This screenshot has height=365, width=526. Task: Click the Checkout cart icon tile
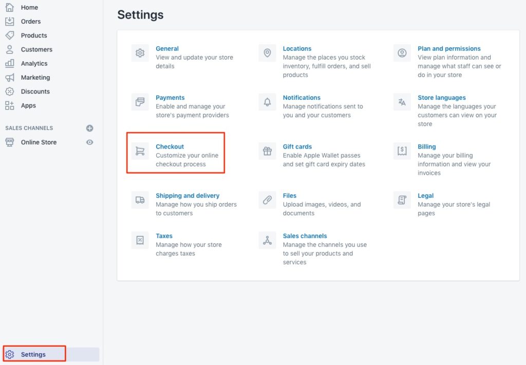(x=140, y=151)
